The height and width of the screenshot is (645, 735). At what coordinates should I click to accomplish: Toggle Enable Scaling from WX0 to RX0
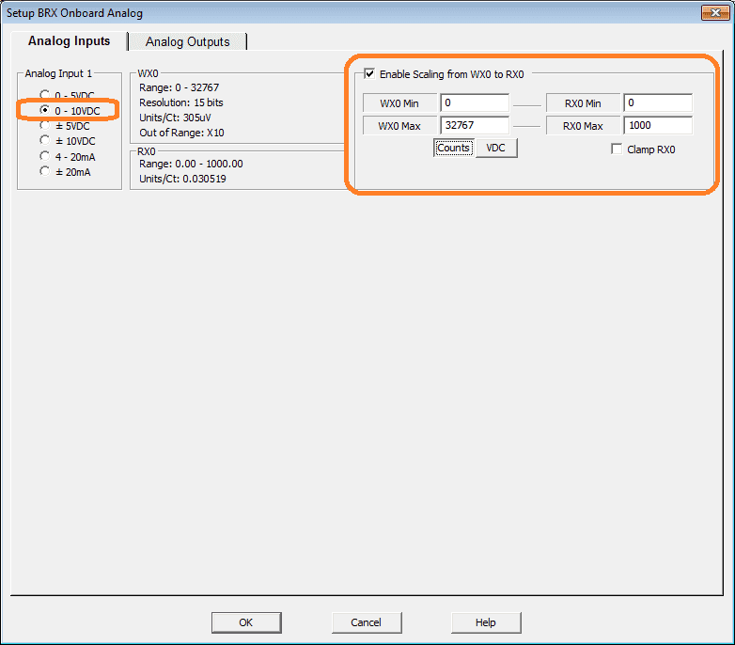(369, 74)
